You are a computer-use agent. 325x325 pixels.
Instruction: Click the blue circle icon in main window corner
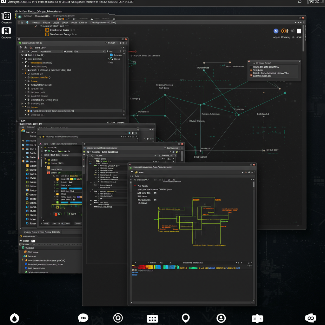pos(276,31)
